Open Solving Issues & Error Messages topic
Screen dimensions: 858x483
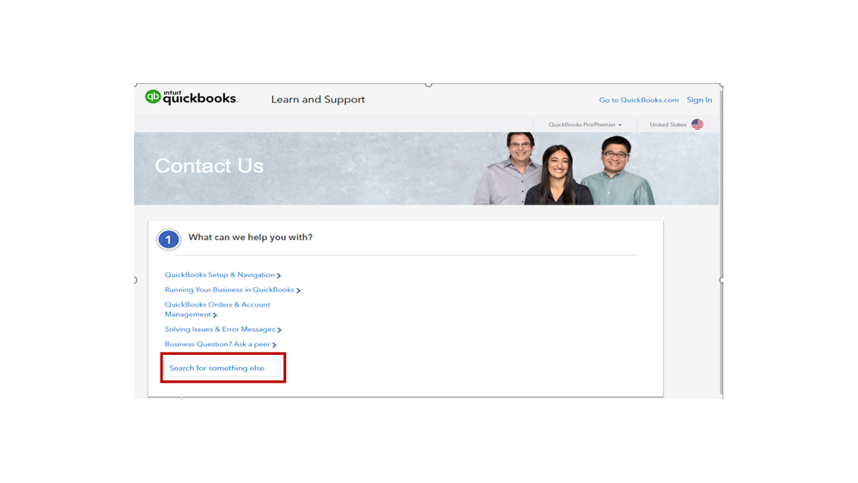(220, 329)
